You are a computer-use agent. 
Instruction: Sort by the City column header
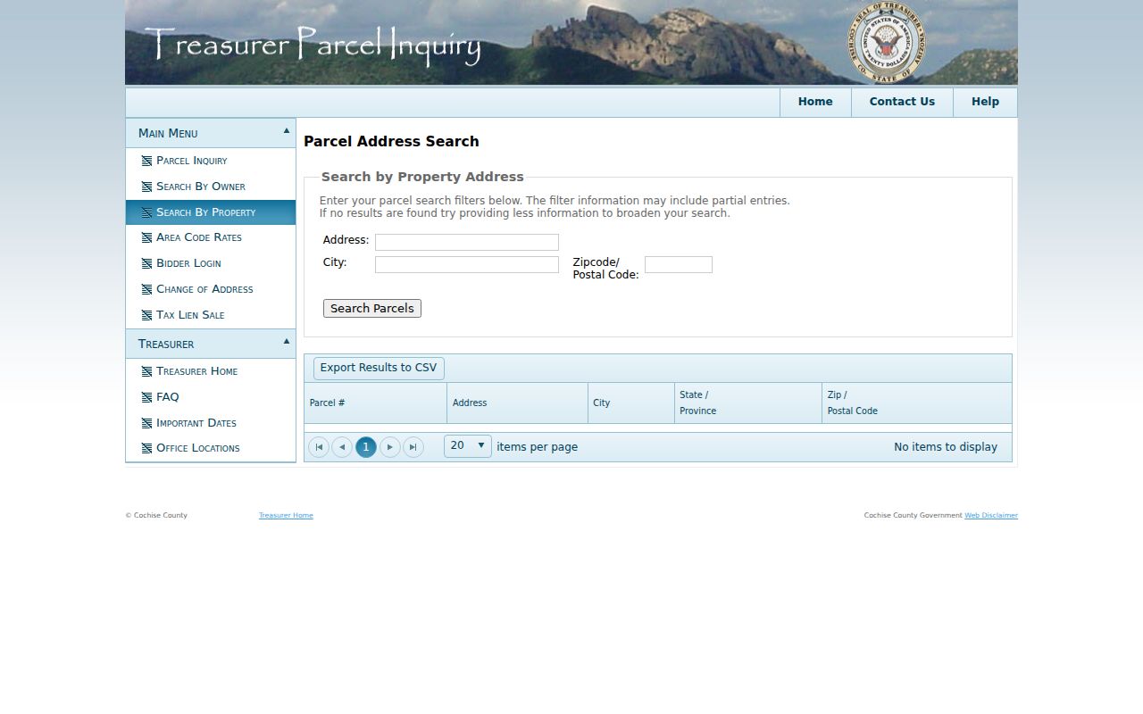coord(630,403)
